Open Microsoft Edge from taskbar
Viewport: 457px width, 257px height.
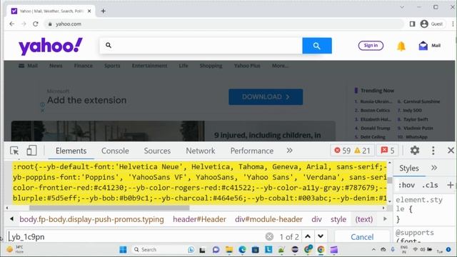point(242,250)
